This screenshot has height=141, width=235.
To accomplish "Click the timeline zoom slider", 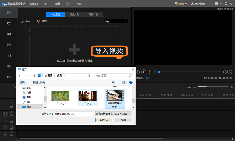I will pyautogui.click(x=213, y=86).
